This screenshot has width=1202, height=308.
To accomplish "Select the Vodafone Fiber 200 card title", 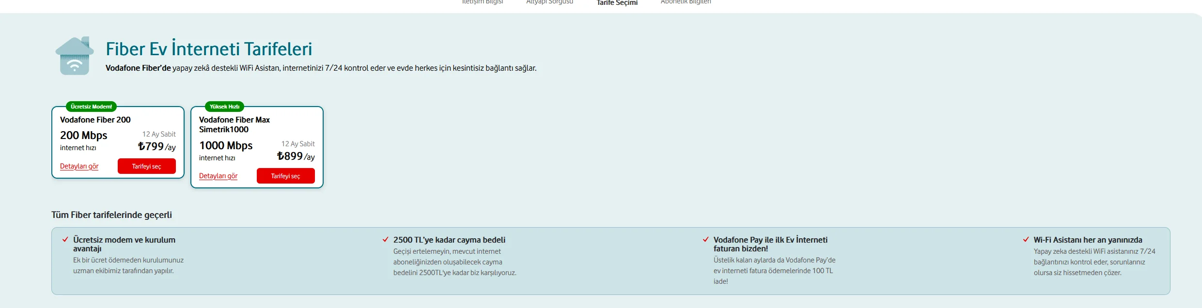I will (x=95, y=120).
